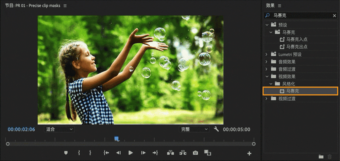Viewport: 340px width, 161px height.
Task: Expand the Lumetri 预设 folder
Action: pos(267,55)
